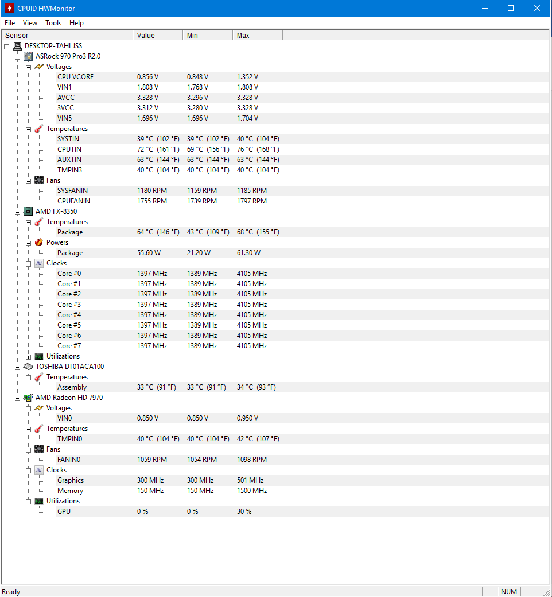Click the motherboard Fans icon
This screenshot has height=597, width=552.
click(39, 180)
